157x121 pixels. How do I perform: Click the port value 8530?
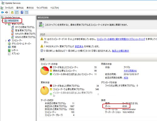[125, 106]
